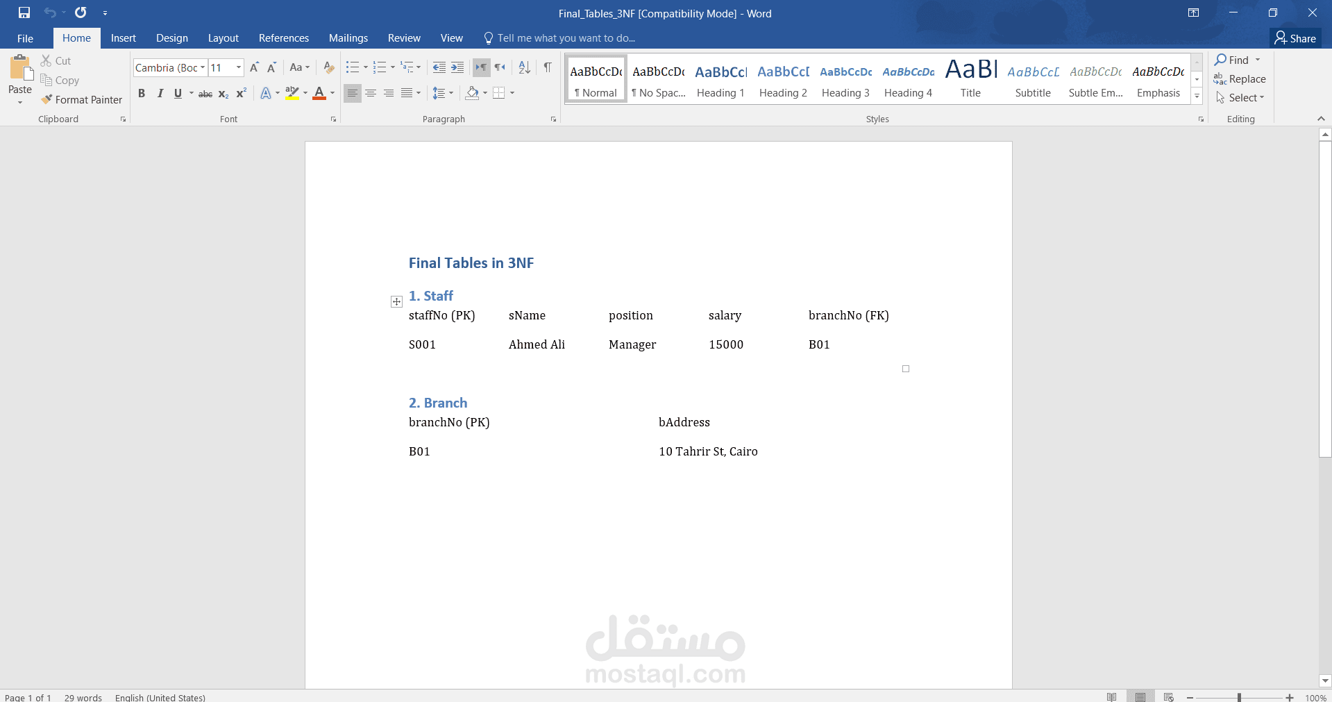
Task: Click the Tell me what you want search box
Action: tap(565, 38)
